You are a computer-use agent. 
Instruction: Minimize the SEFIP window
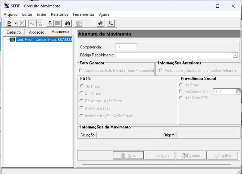click(x=202, y=6)
